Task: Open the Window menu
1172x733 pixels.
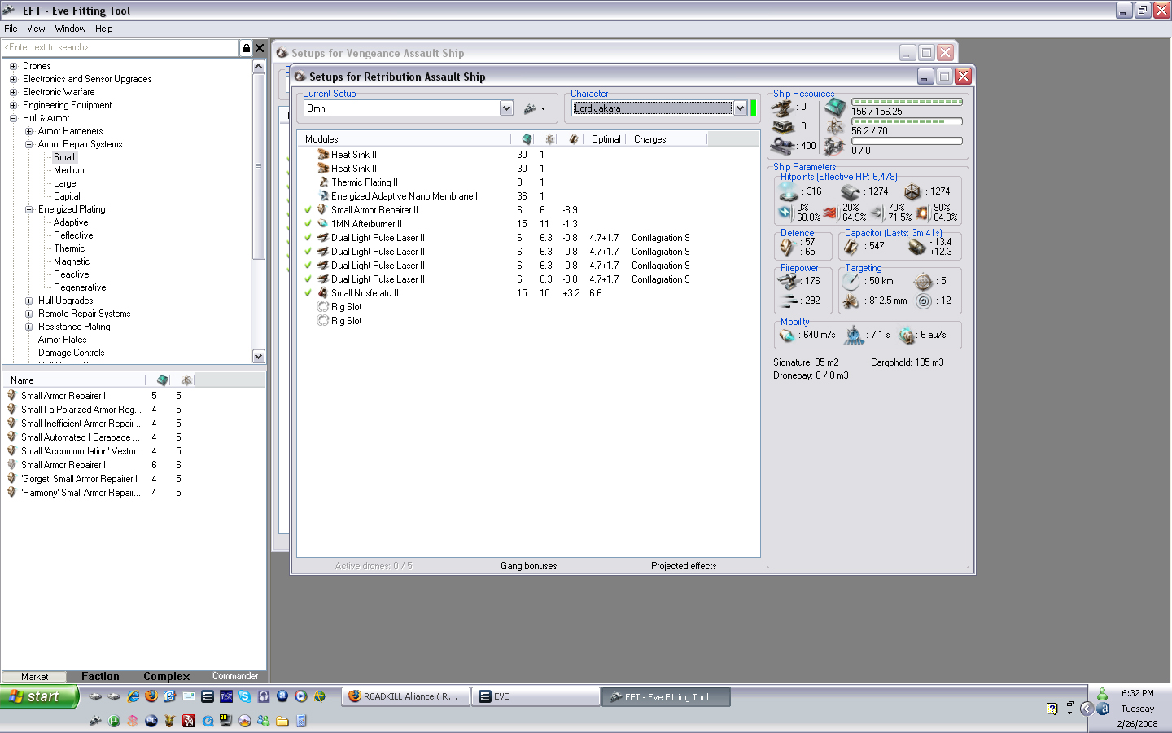Action: pos(70,29)
